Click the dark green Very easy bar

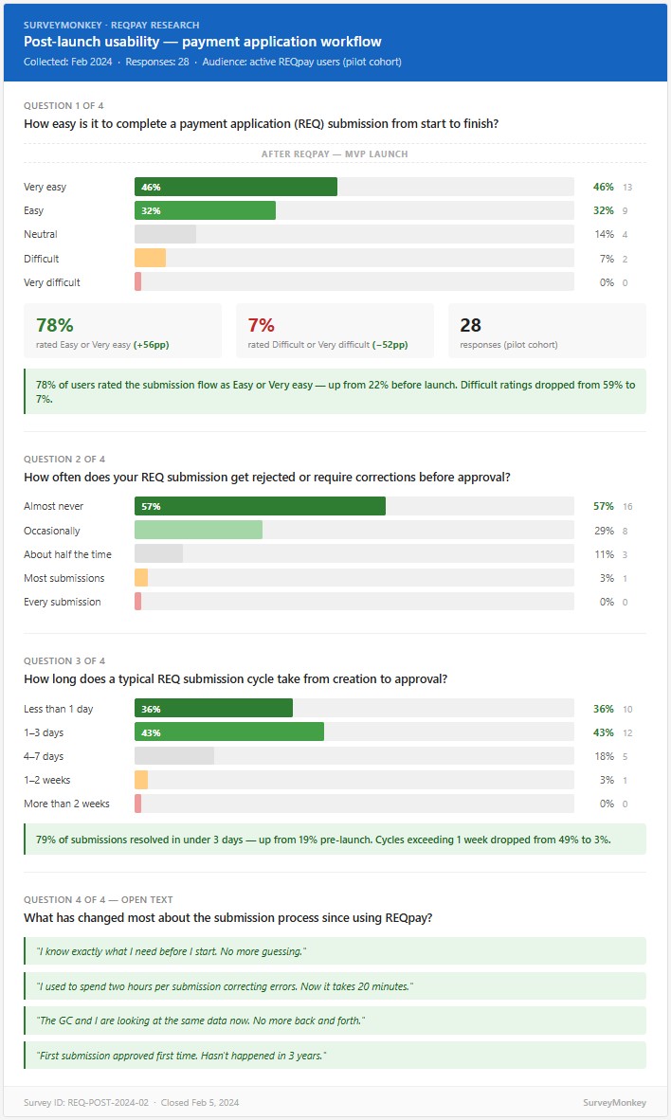[236, 187]
